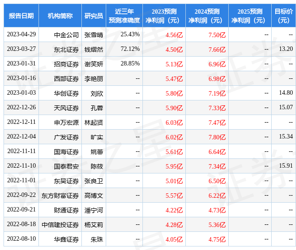Select 2024 profit value 7.50亿
The image size is (296, 250).
click(x=217, y=35)
